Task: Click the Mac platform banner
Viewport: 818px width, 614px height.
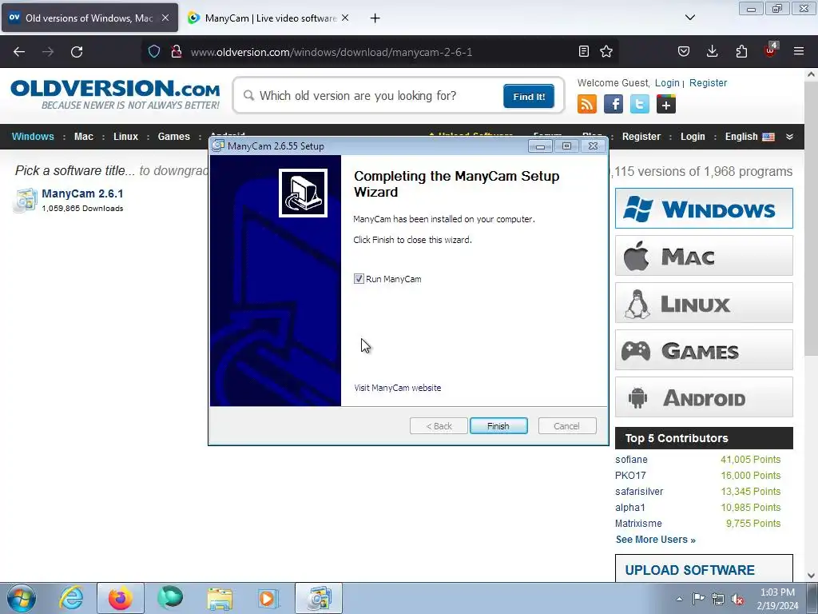Action: [704, 256]
